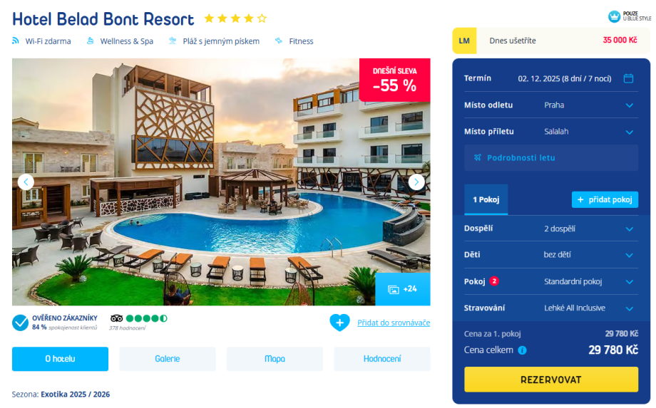Expand the Místo příletu Salalah dropdown
The height and width of the screenshot is (408, 656).
(551, 132)
